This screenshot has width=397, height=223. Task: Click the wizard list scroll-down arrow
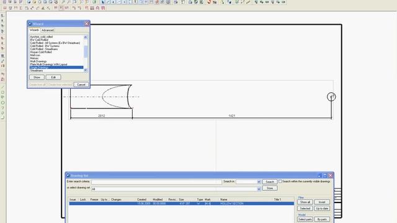click(x=86, y=70)
